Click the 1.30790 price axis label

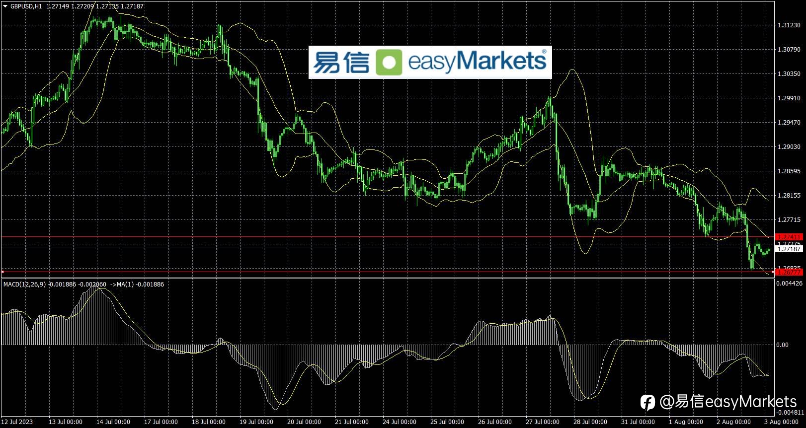coord(789,50)
